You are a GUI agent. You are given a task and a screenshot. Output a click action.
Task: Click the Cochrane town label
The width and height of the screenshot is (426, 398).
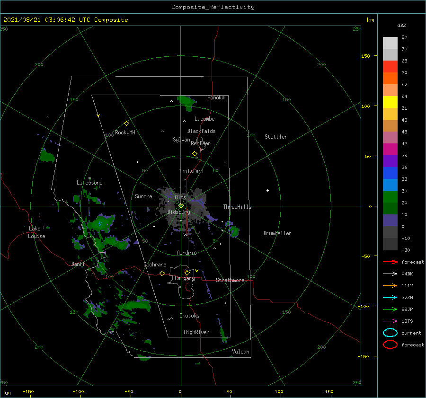tap(155, 265)
